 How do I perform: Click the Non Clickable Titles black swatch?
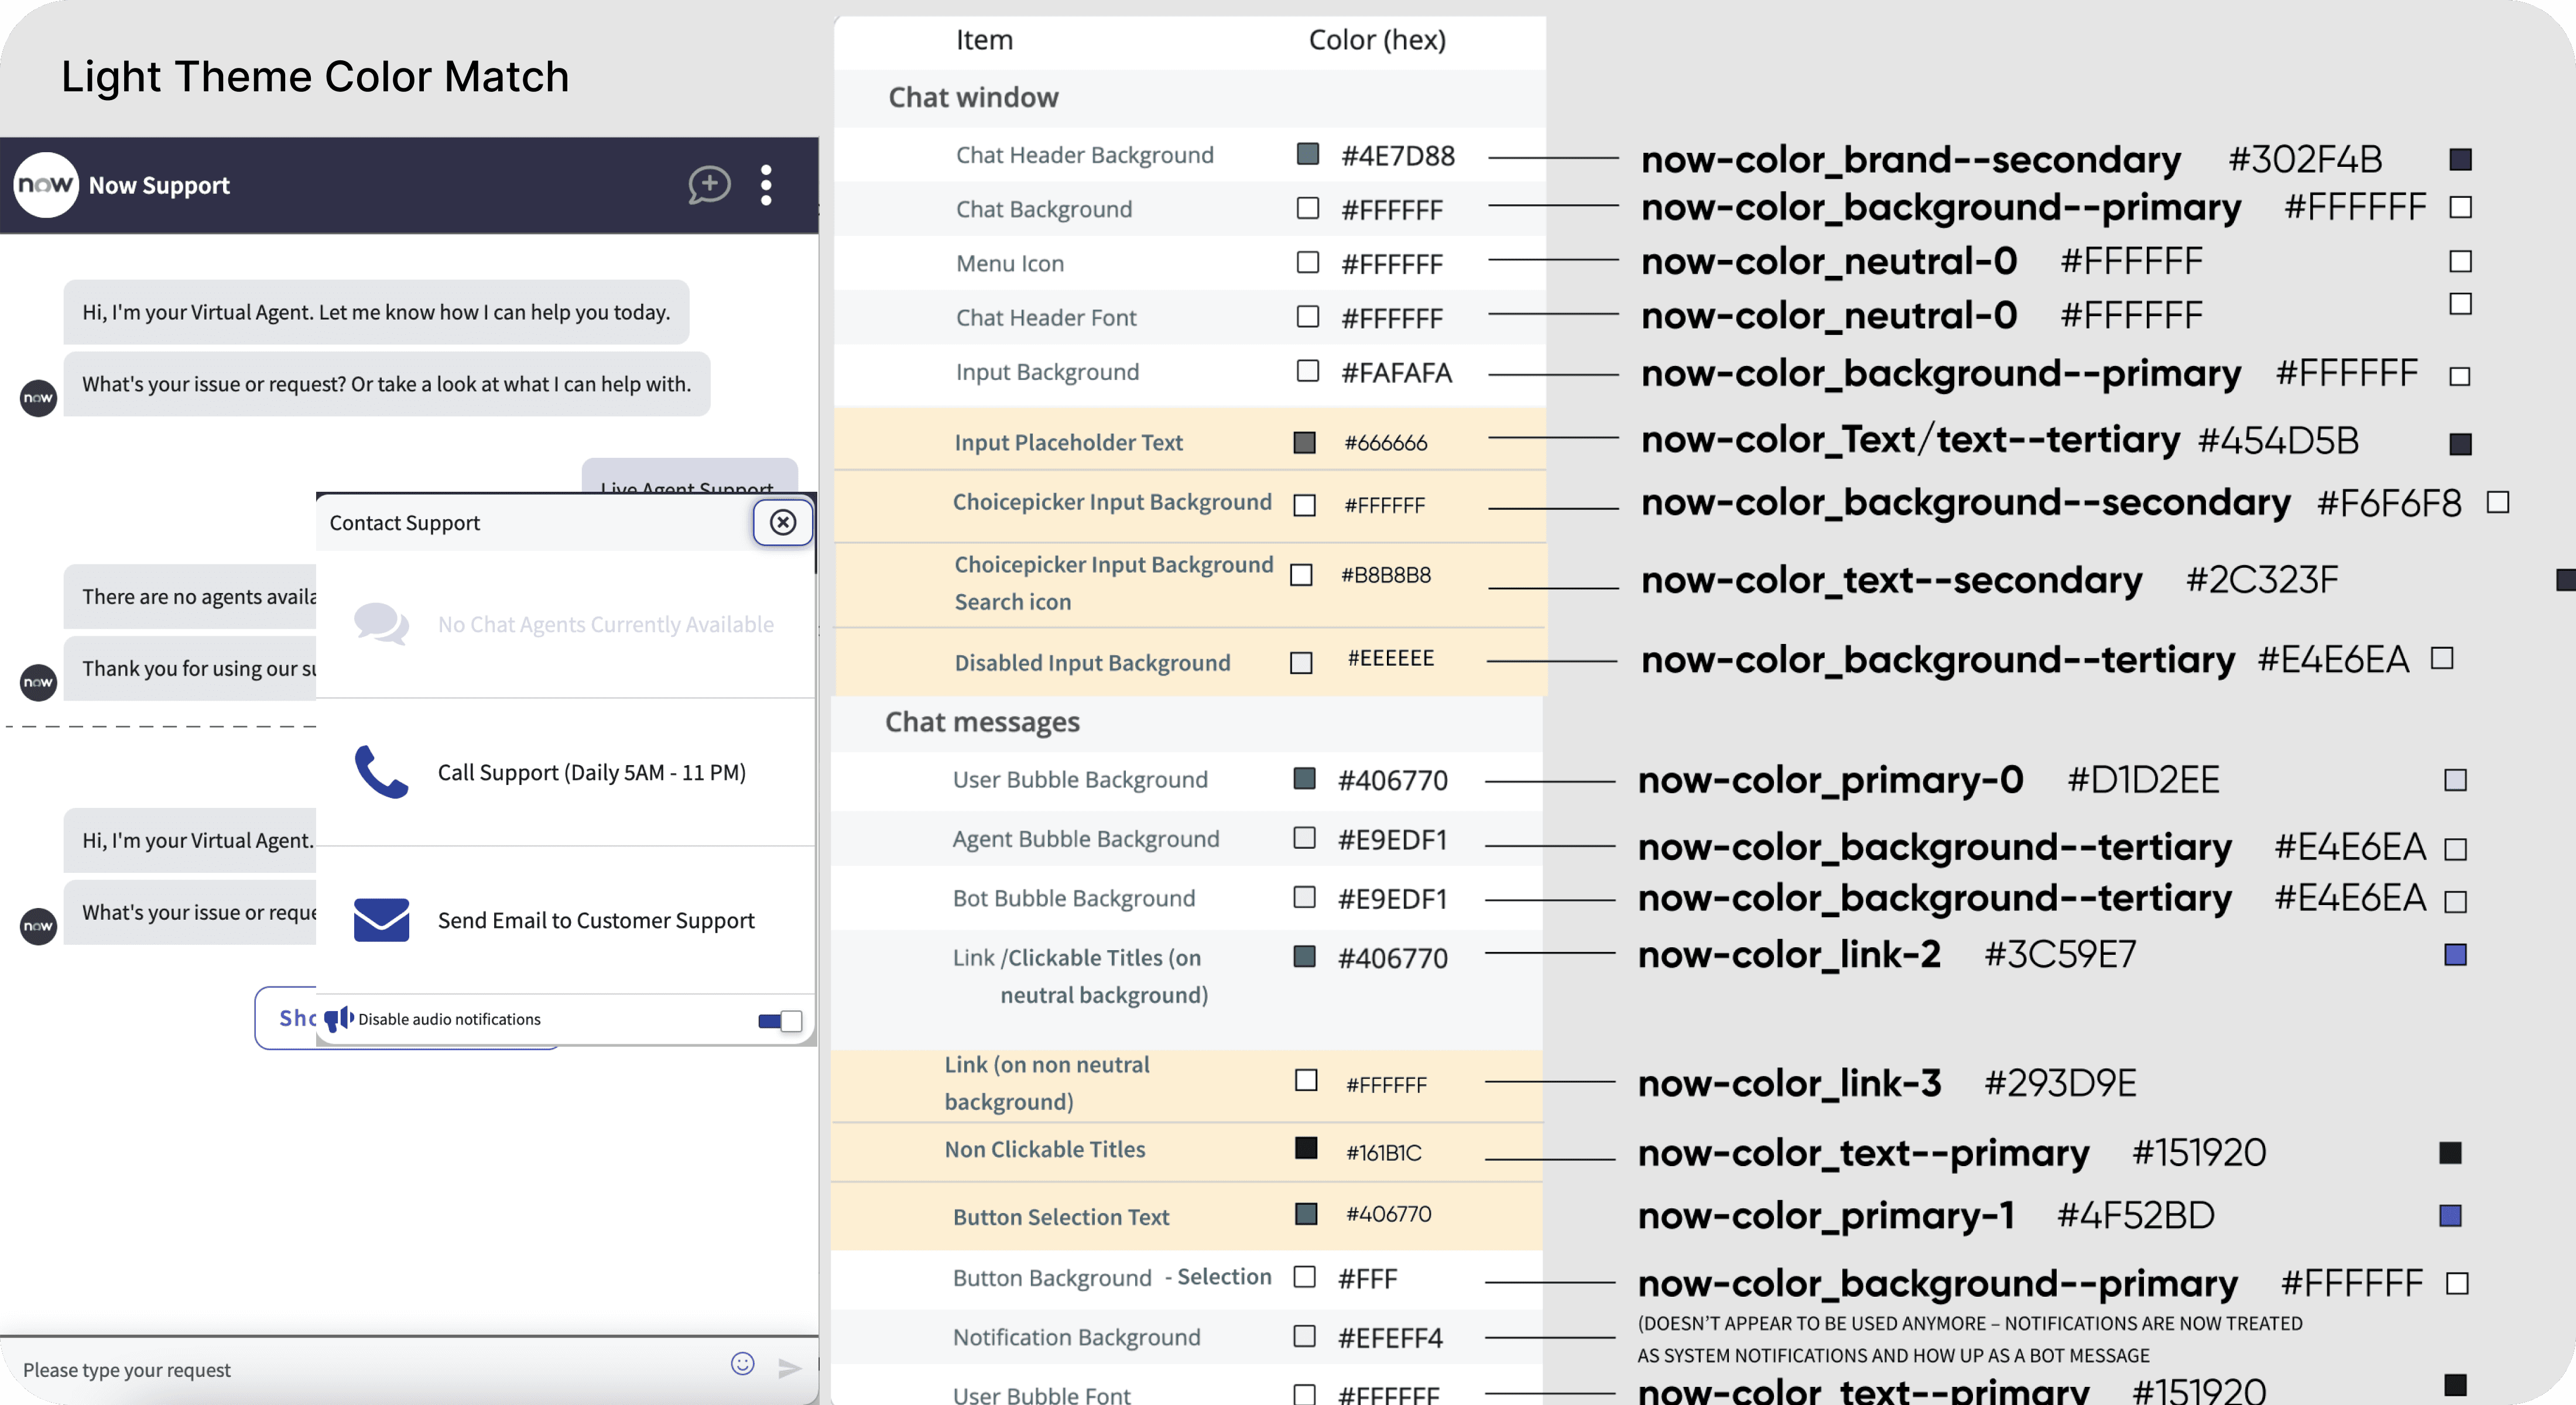(1306, 1148)
